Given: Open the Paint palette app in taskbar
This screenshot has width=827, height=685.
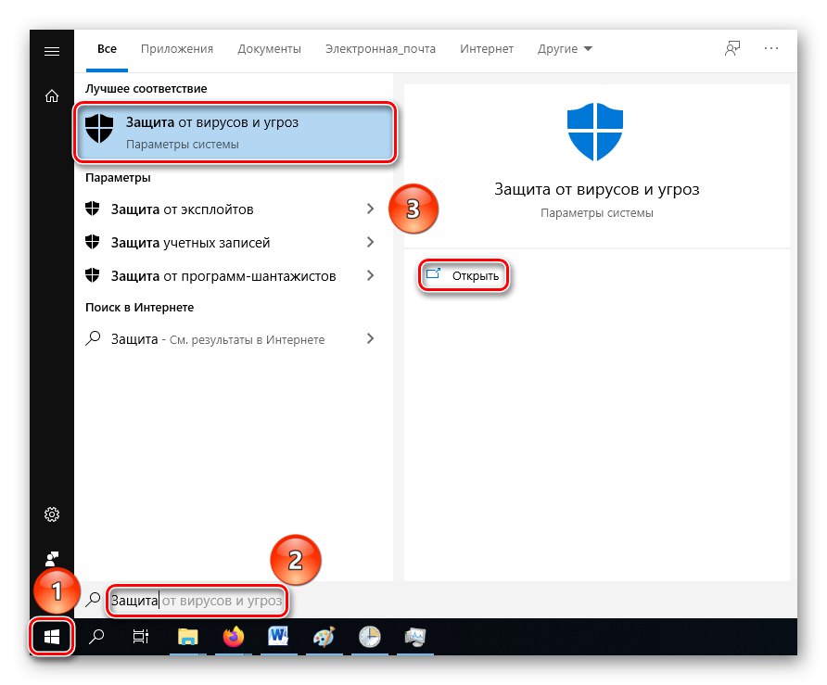Looking at the screenshot, I should coord(324,637).
